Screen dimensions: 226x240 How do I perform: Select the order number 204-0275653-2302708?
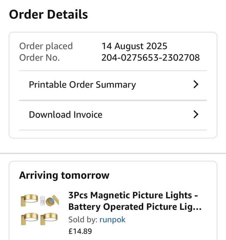[151, 58]
